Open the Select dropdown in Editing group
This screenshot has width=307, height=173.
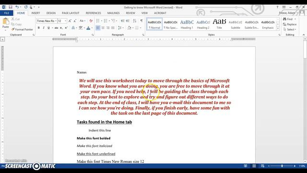tap(290, 29)
